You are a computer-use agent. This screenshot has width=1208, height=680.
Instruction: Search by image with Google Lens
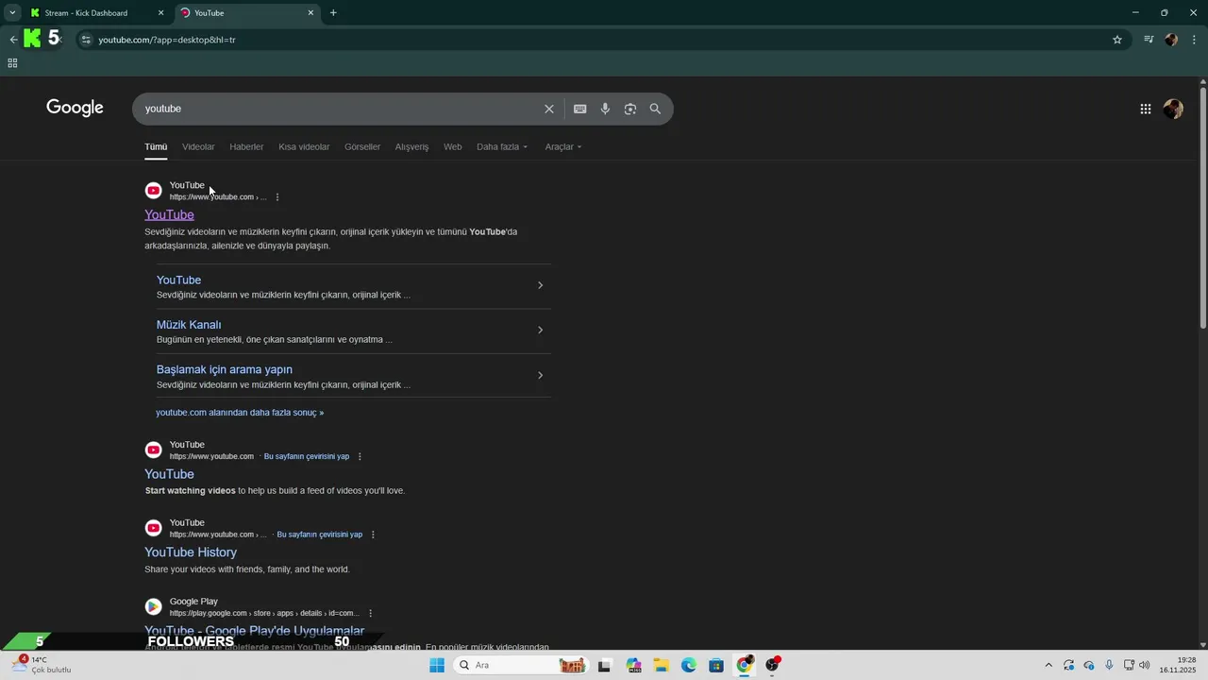(x=630, y=109)
